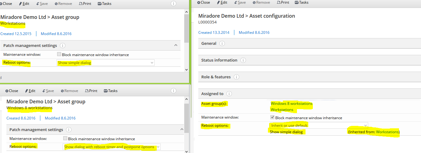Expand the Role & features section
This screenshot has width=421, height=153.
(309, 77)
